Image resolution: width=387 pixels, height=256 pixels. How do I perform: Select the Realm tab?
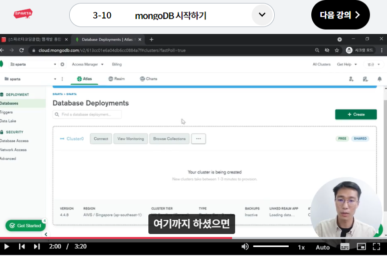[x=116, y=79]
